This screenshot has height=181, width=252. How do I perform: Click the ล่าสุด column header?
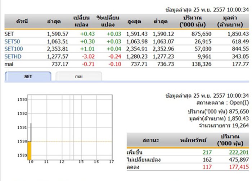[x=54, y=22]
